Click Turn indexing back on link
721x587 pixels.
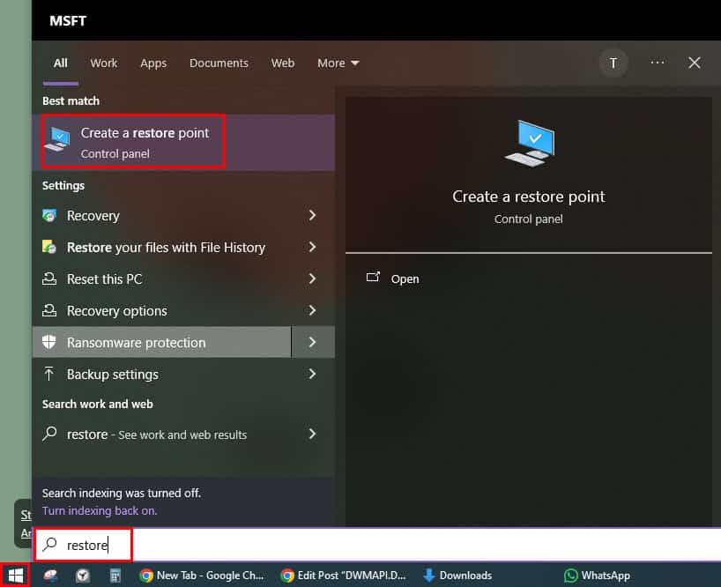pyautogui.click(x=100, y=510)
